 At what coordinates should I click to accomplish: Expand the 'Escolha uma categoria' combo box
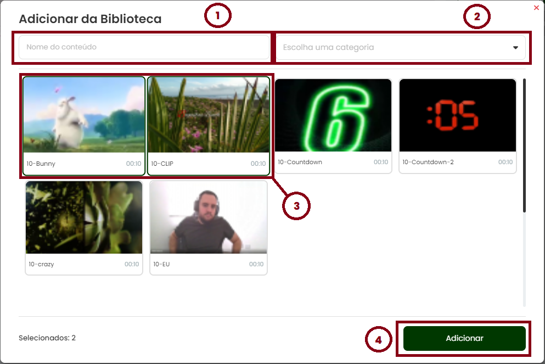click(x=401, y=48)
